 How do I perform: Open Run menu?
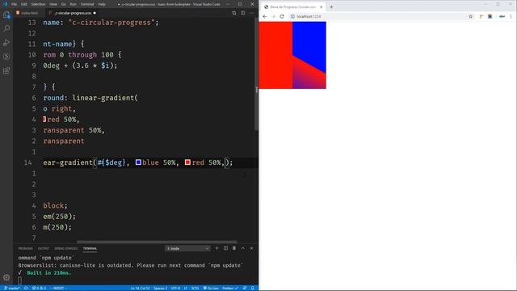pyautogui.click(x=73, y=4)
